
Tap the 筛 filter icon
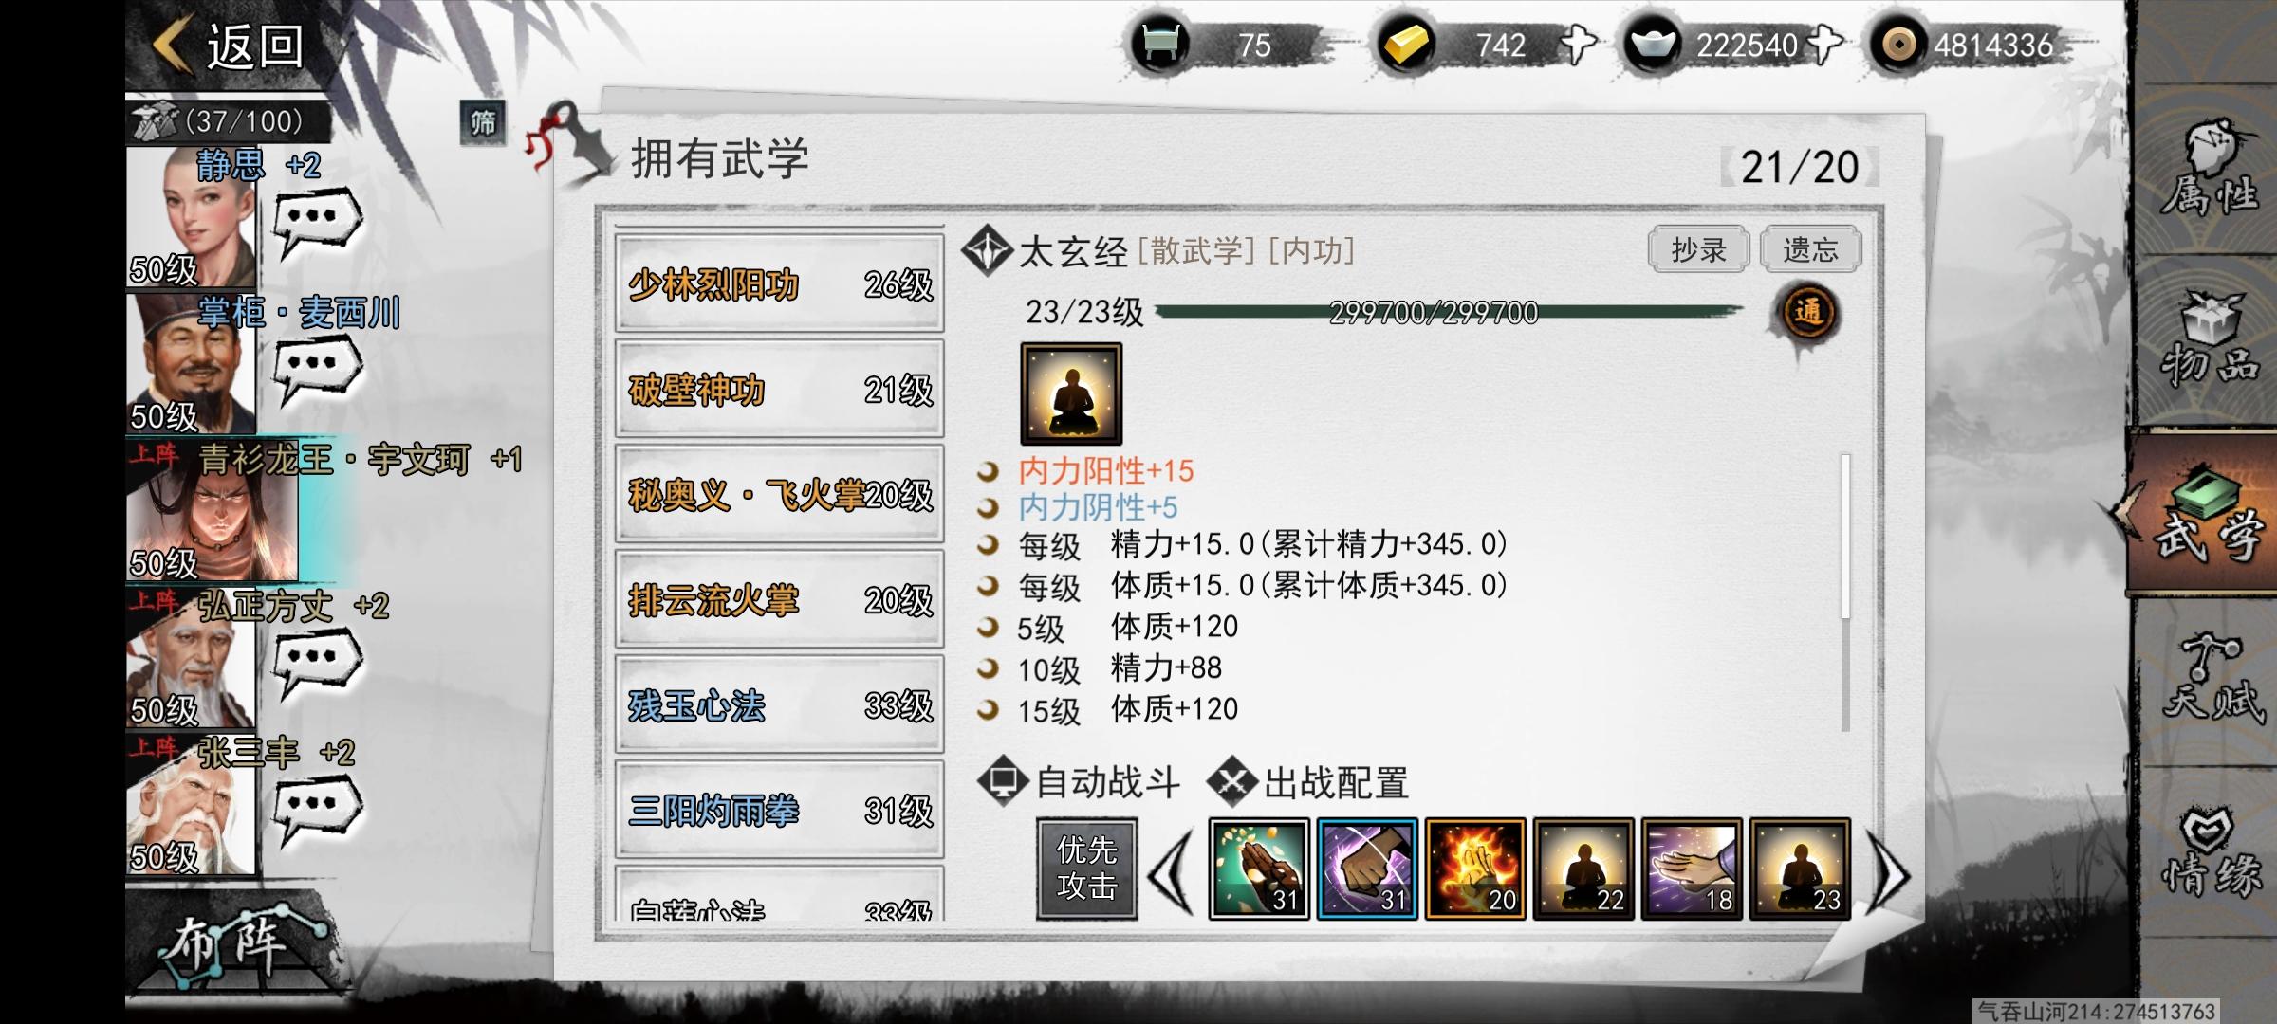pyautogui.click(x=483, y=122)
